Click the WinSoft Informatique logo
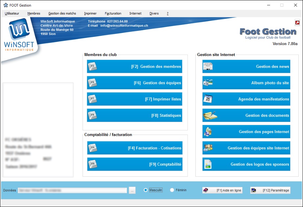Image resolution: width=303 pixels, height=207 pixels. pos(19,35)
